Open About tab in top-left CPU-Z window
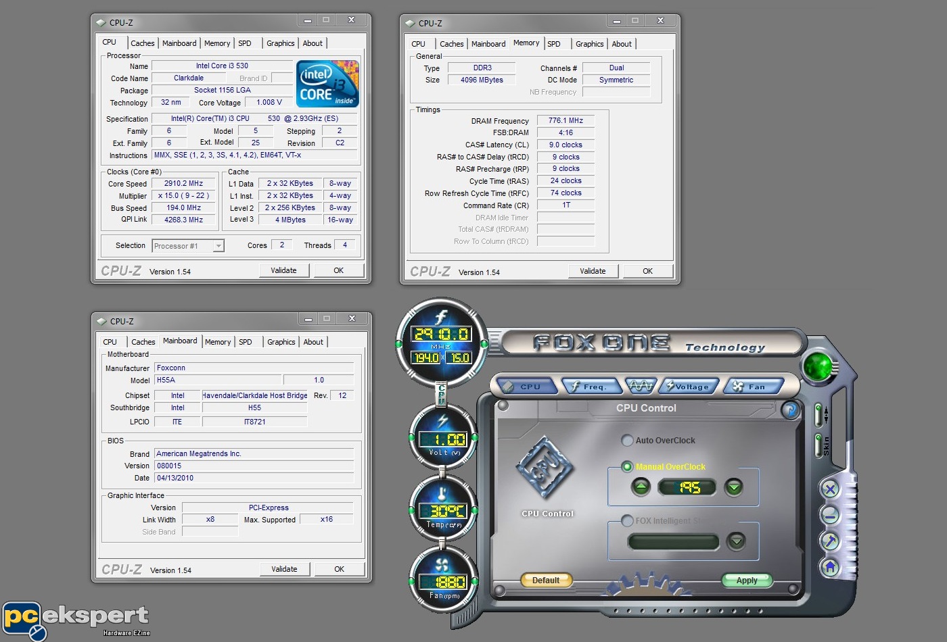 [313, 43]
